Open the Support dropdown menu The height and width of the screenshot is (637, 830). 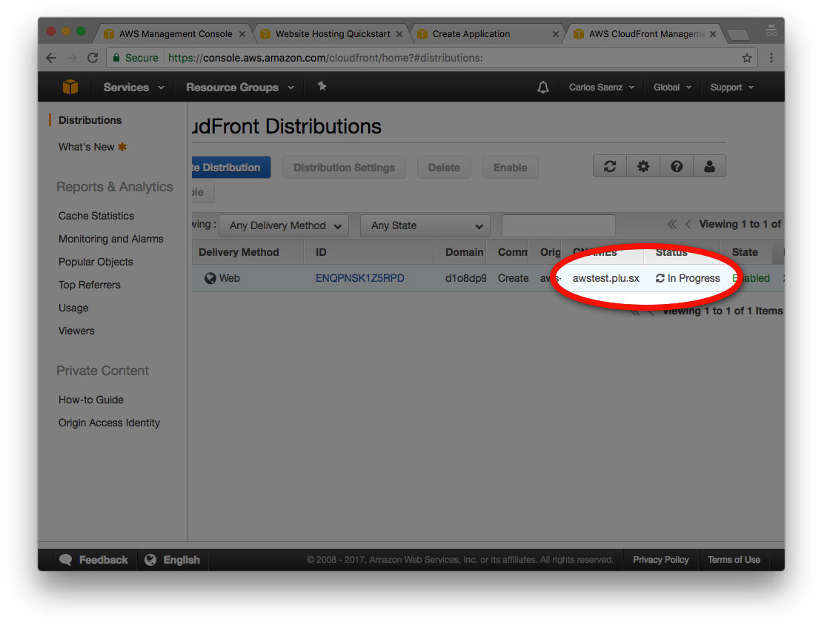click(731, 88)
